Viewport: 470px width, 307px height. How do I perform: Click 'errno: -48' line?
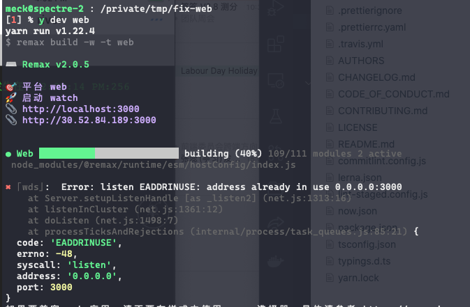click(x=47, y=254)
